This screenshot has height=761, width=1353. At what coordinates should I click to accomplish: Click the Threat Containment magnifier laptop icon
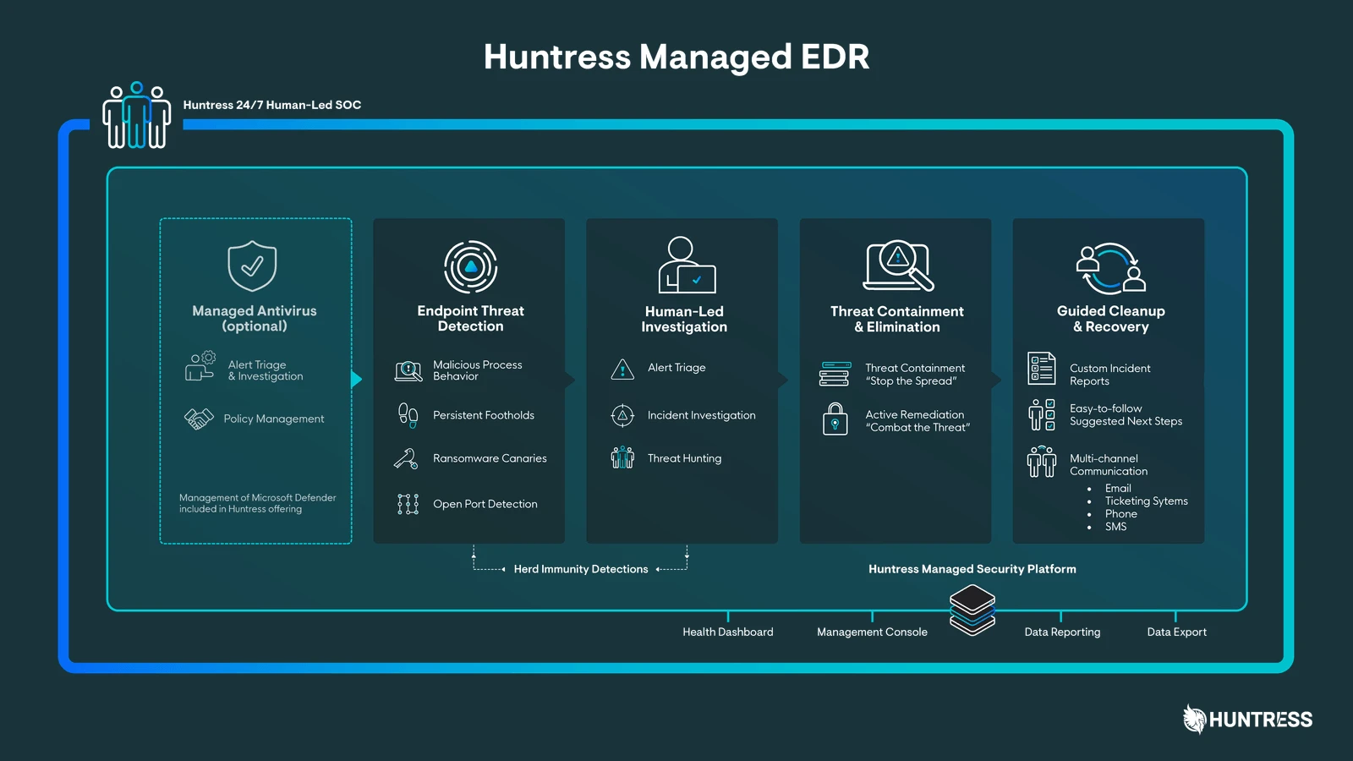pyautogui.click(x=898, y=266)
